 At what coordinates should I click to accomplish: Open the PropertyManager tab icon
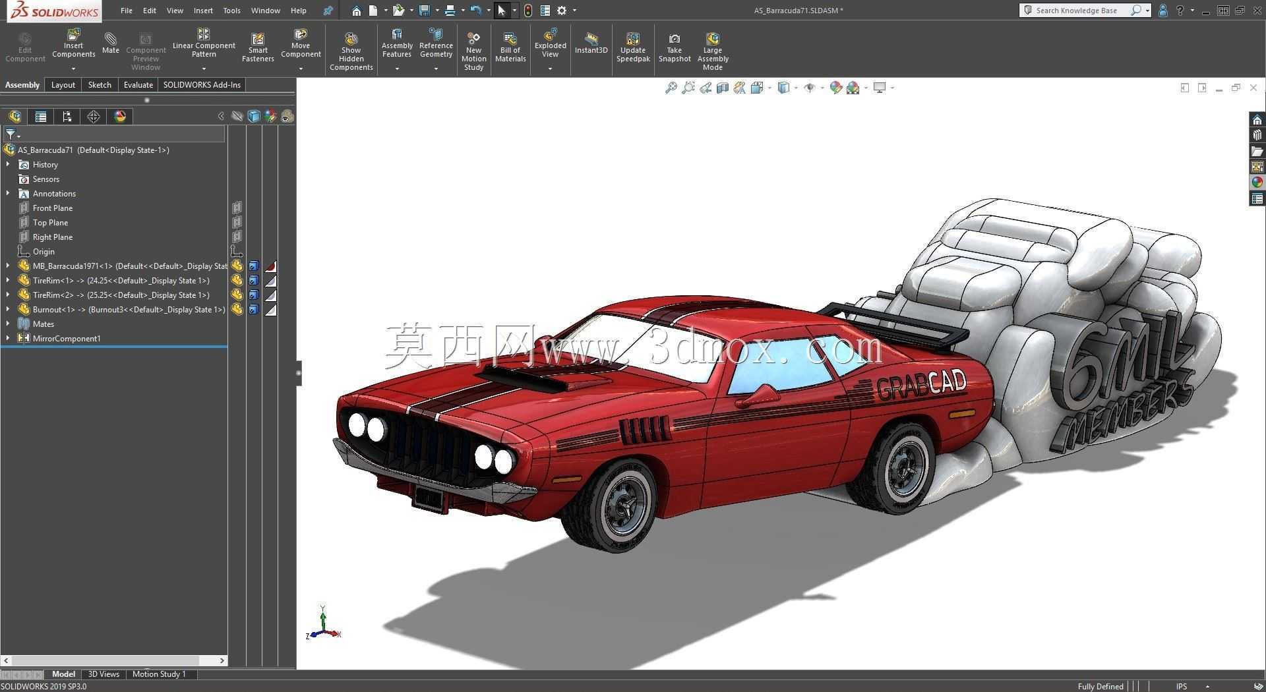[x=41, y=117]
